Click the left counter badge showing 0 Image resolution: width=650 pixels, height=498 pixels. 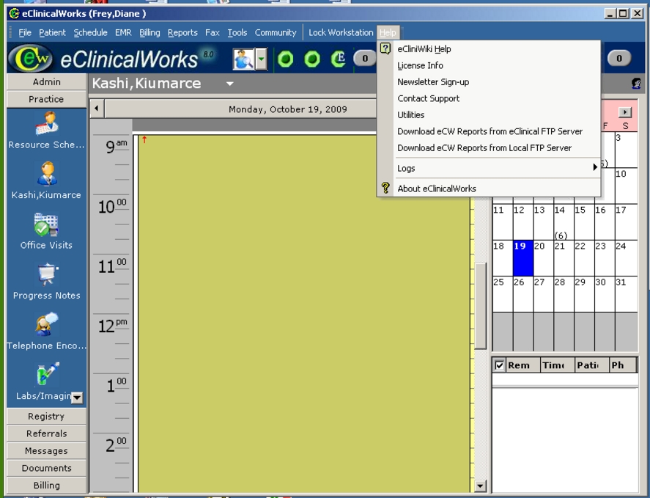coord(365,59)
